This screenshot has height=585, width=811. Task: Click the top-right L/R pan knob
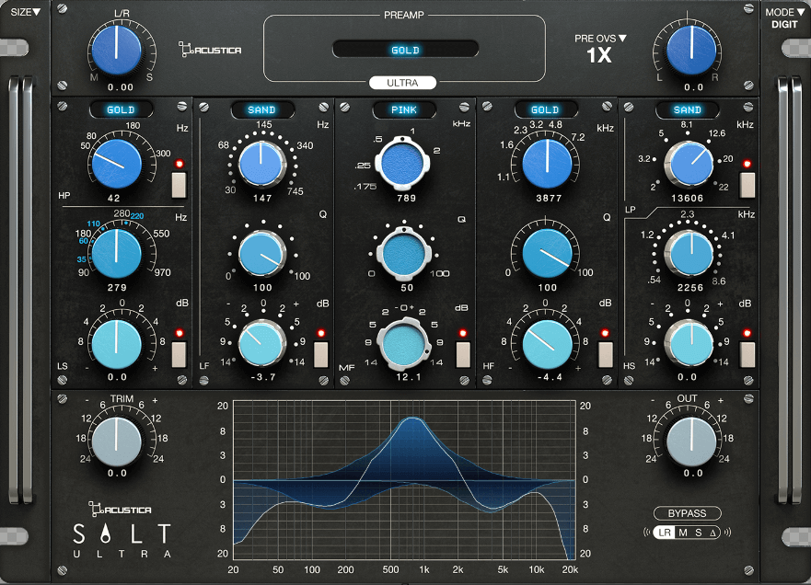pos(691,50)
